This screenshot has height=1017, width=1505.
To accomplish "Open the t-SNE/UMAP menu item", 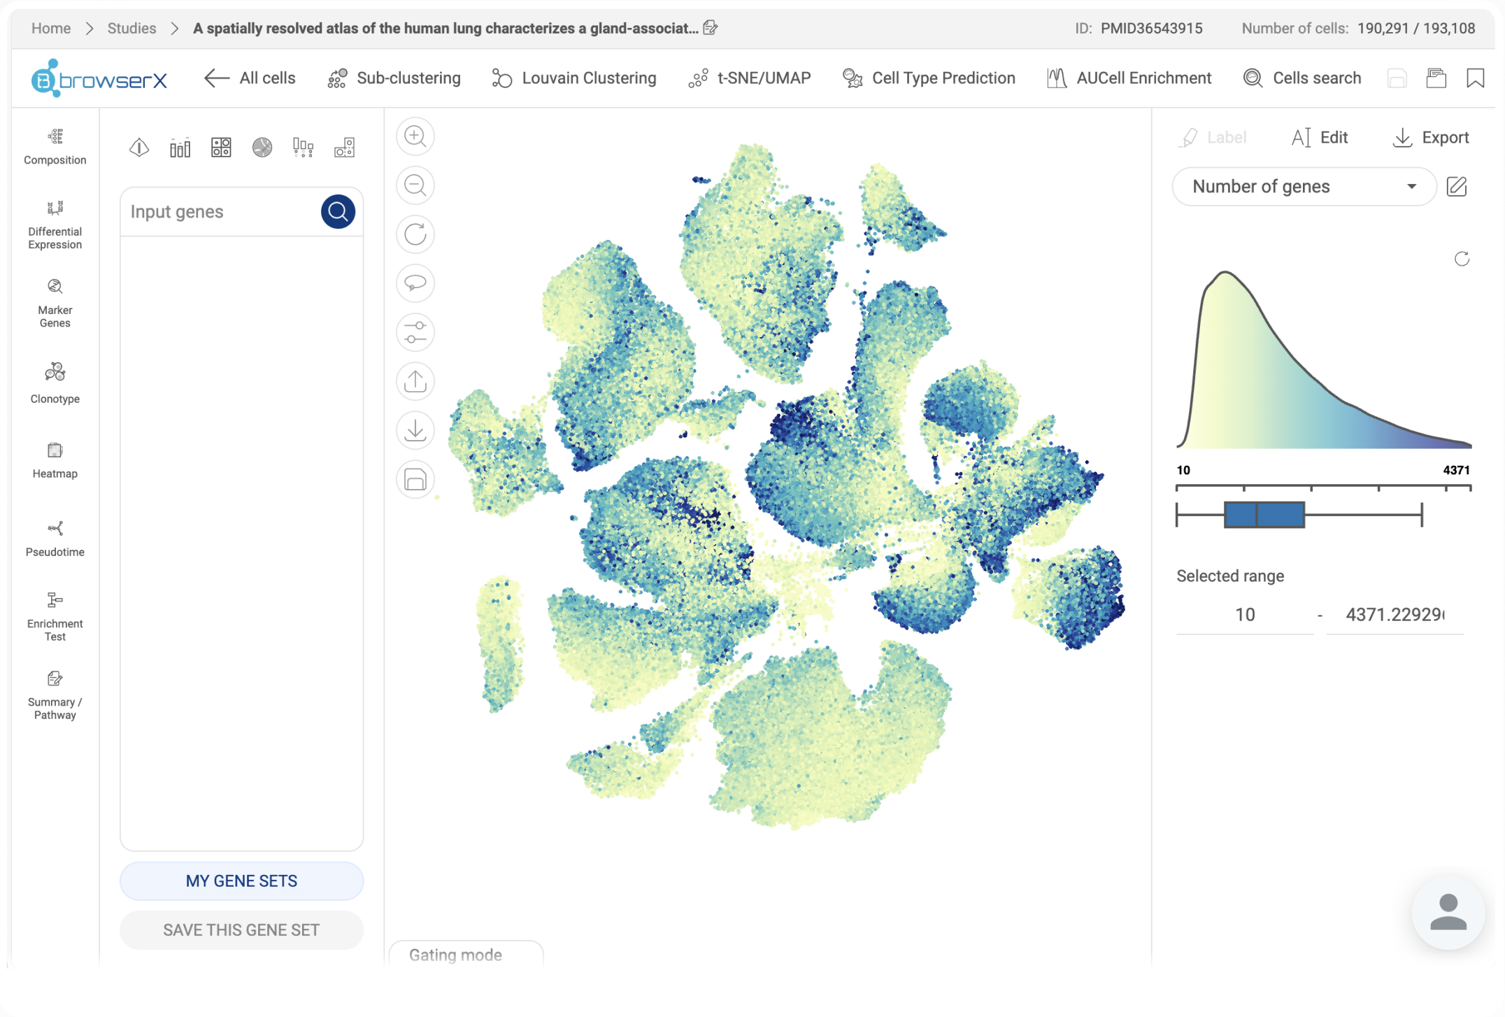I will 750,78.
